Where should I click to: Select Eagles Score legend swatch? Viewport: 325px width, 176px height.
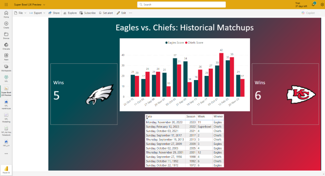[166, 43]
